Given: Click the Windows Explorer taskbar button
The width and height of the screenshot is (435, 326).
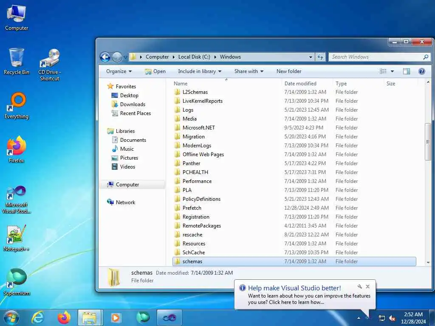Looking at the screenshot, I should [90, 318].
